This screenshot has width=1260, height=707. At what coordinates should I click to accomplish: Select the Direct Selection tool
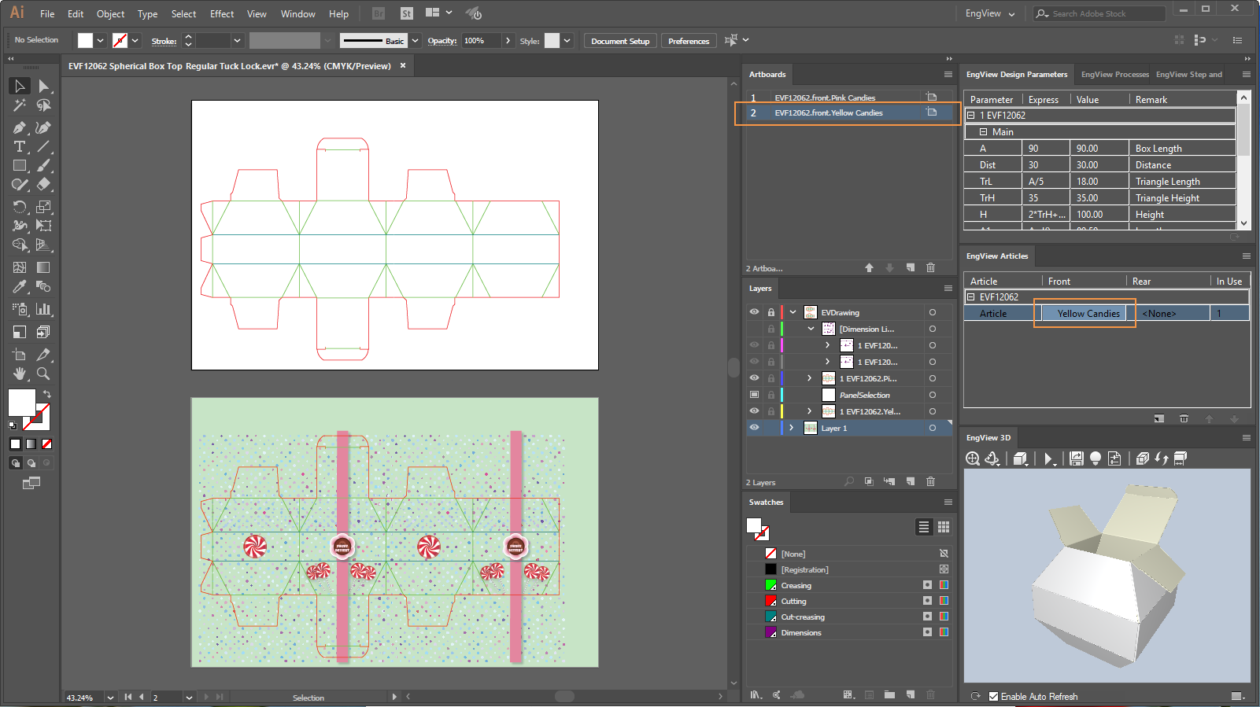(43, 86)
